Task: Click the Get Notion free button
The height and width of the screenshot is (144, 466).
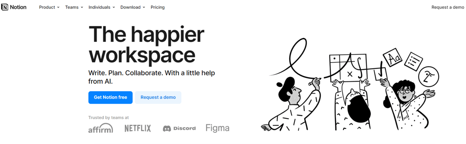Action: point(110,97)
